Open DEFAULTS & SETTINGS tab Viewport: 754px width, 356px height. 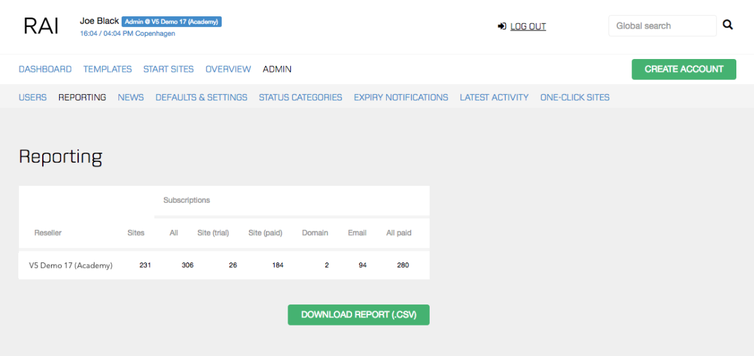tap(201, 98)
